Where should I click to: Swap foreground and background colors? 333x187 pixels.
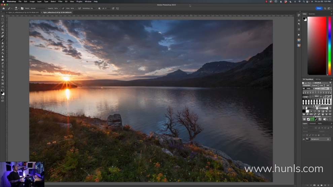4,90
